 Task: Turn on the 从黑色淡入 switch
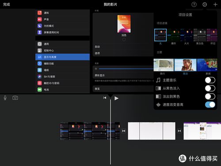[210, 89]
